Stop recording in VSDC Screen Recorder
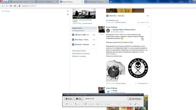 (79, 99)
